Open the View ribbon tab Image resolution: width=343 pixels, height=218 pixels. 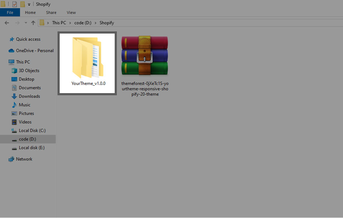coord(71,12)
